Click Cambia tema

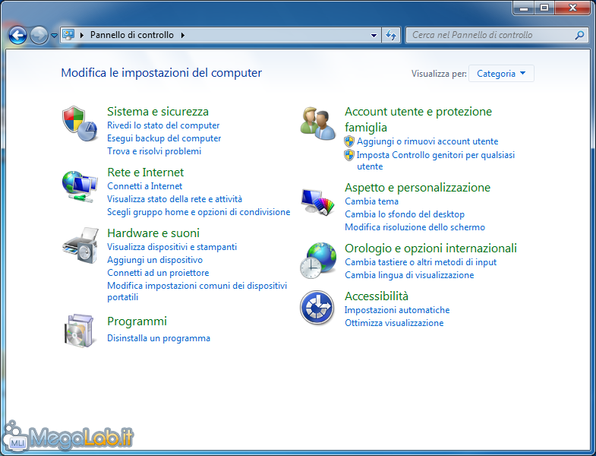[x=371, y=201]
